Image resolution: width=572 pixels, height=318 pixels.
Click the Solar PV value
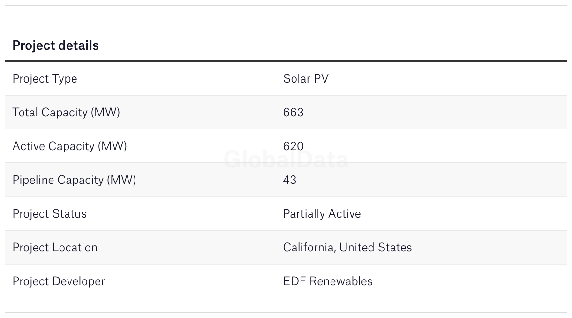[x=306, y=79]
